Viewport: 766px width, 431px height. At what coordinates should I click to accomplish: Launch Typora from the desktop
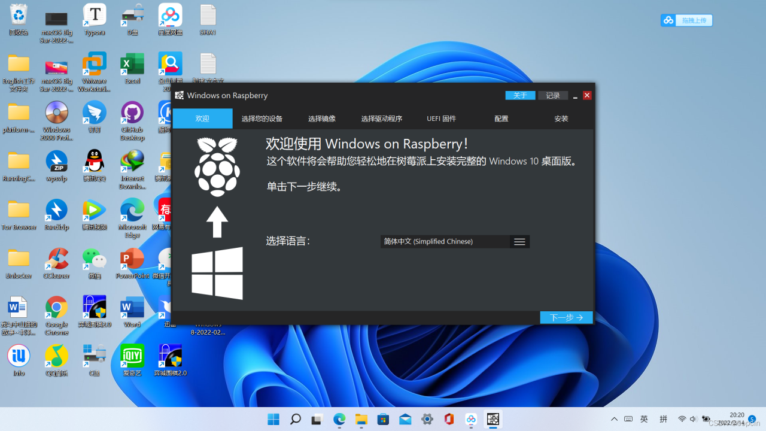coord(95,19)
